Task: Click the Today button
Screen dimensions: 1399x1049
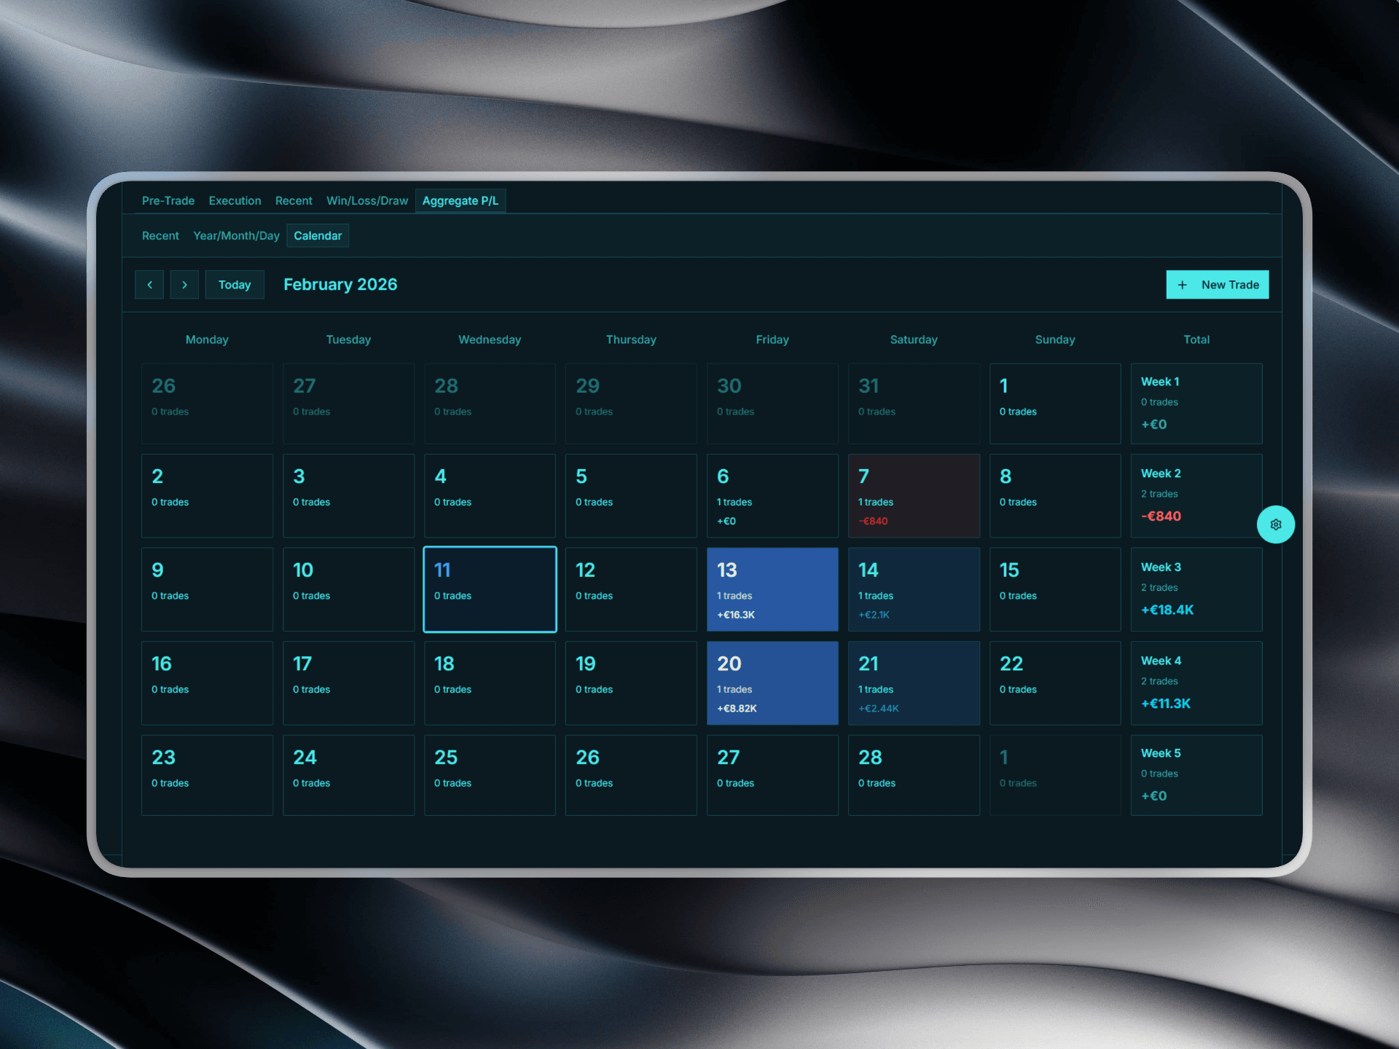Action: click(x=235, y=284)
